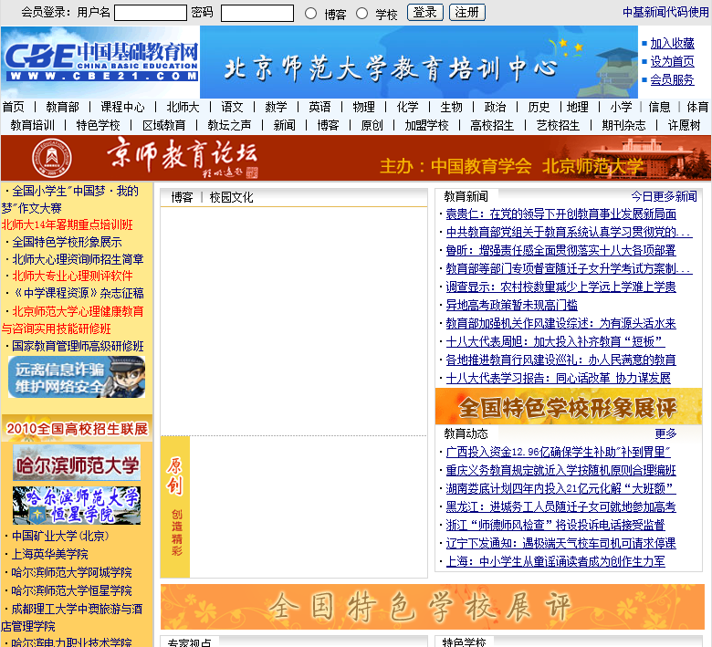Viewport: 712px width, 647px height.
Task: Open the 教坛之声 navigation item
Action: (229, 125)
